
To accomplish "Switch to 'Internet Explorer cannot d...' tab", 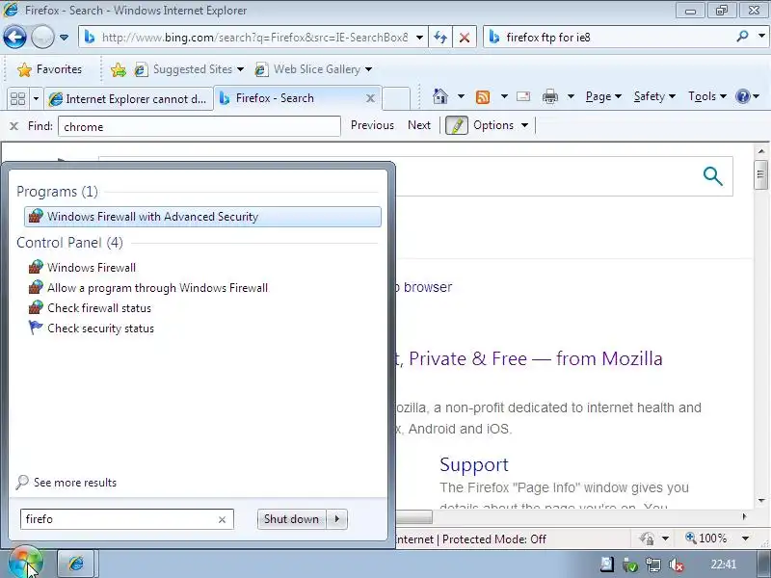I will coord(129,99).
